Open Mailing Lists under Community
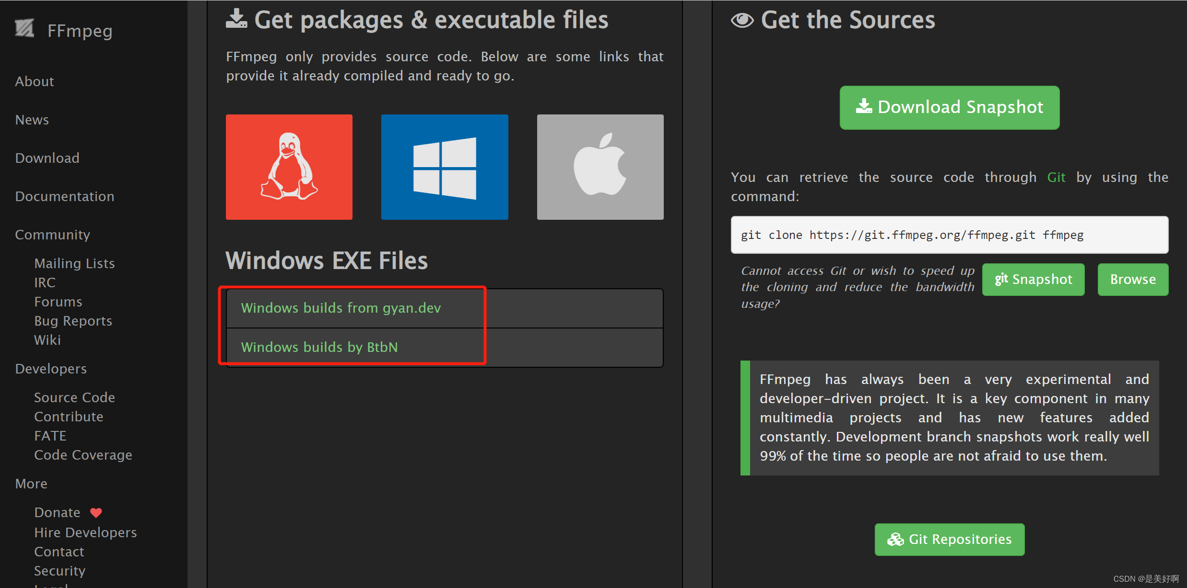 click(x=74, y=263)
